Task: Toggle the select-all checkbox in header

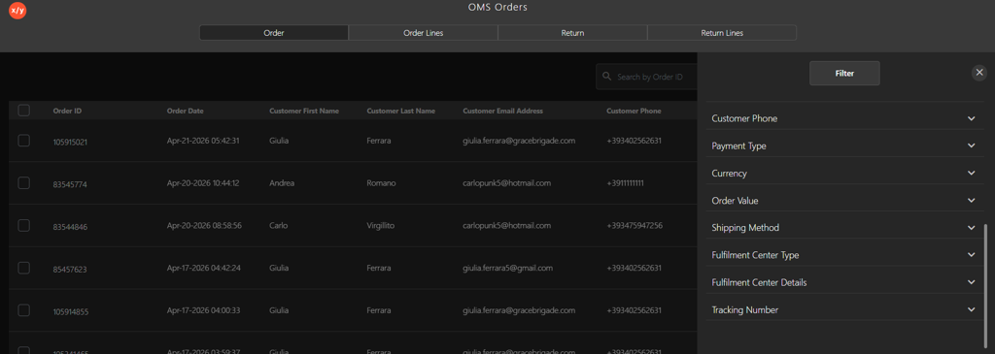Action: coord(24,111)
